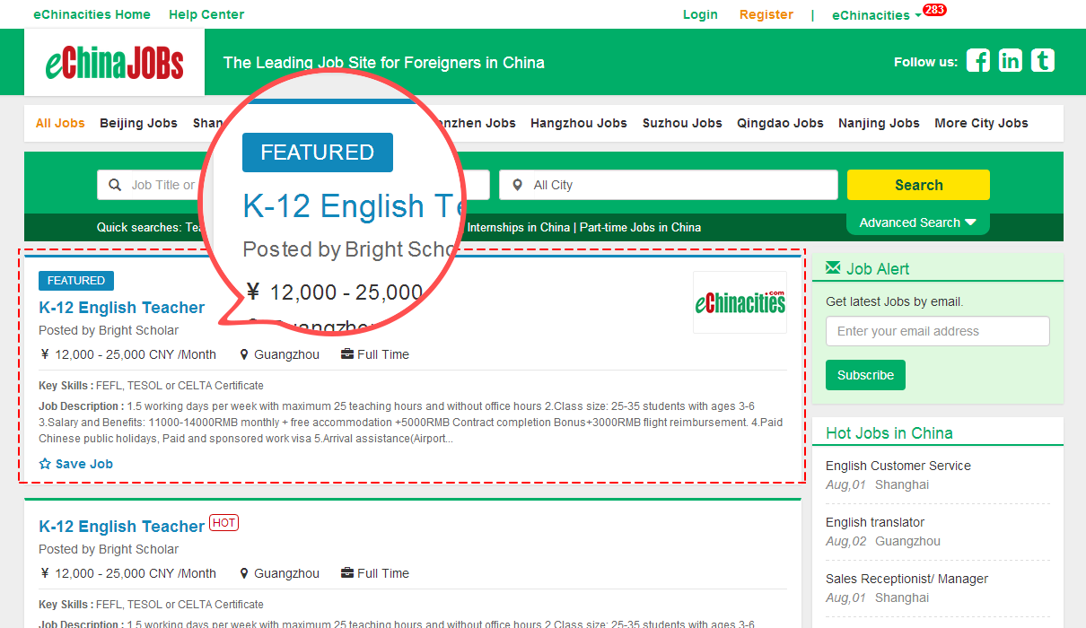Click 'Guangzhou' in the featured job card
The width and height of the screenshot is (1086, 628).
point(286,354)
